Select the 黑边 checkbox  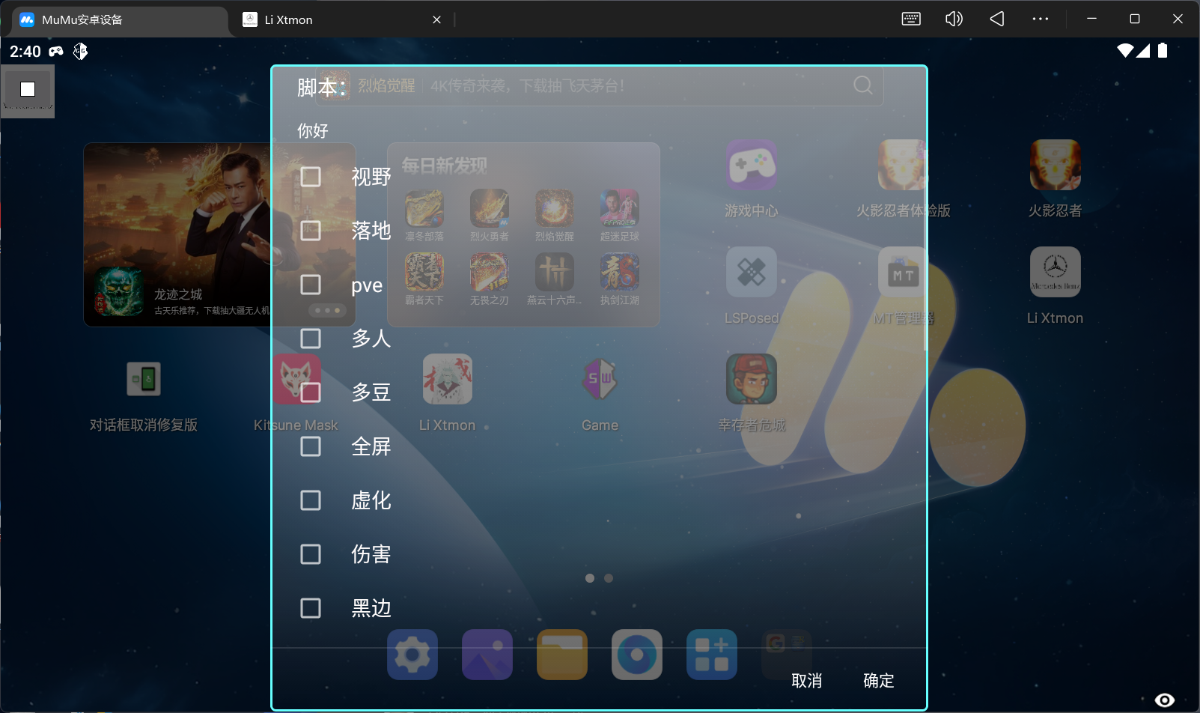311,608
